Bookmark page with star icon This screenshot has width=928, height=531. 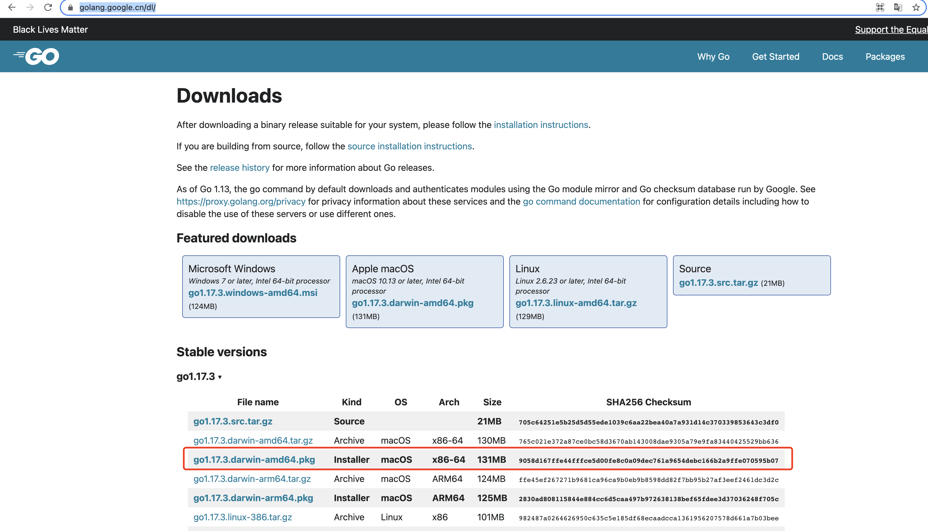916,7
